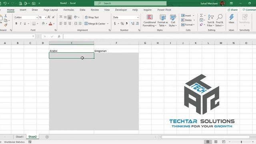Click the Camera icon in quick access toolbar

(34, 3)
